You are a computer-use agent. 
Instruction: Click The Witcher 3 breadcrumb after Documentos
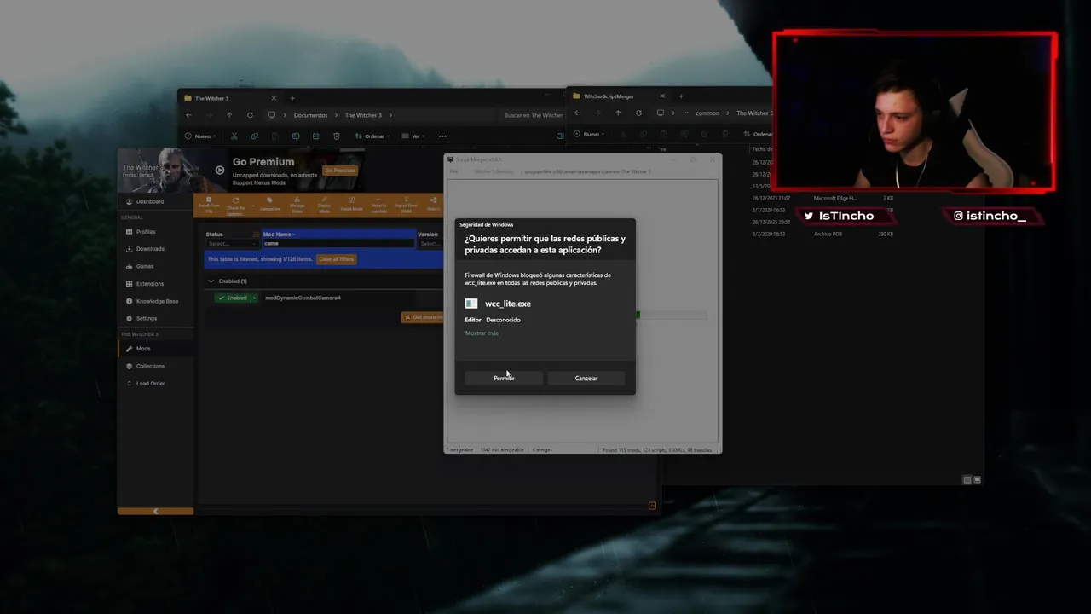pyautogui.click(x=363, y=115)
